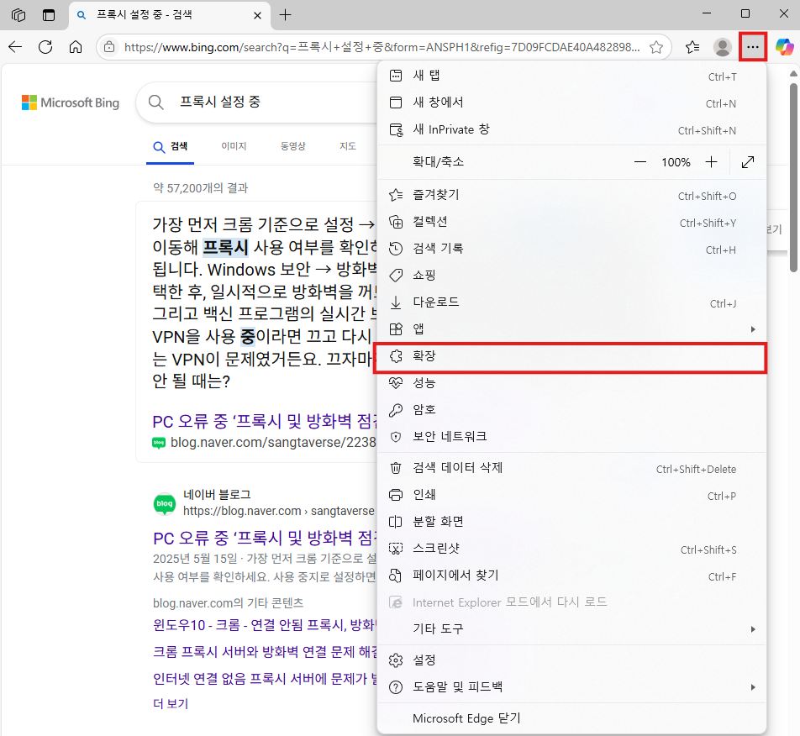Refresh the page
The width and height of the screenshot is (800, 736).
pyautogui.click(x=45, y=47)
